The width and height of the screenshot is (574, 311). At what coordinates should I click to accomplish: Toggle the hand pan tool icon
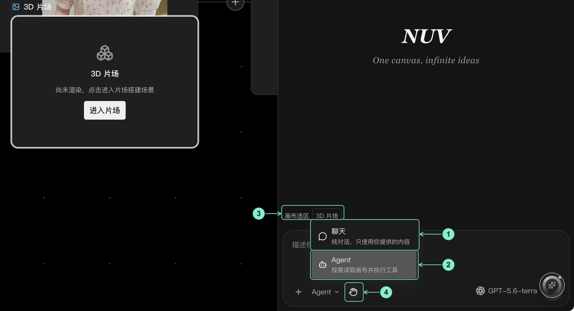[353, 292]
